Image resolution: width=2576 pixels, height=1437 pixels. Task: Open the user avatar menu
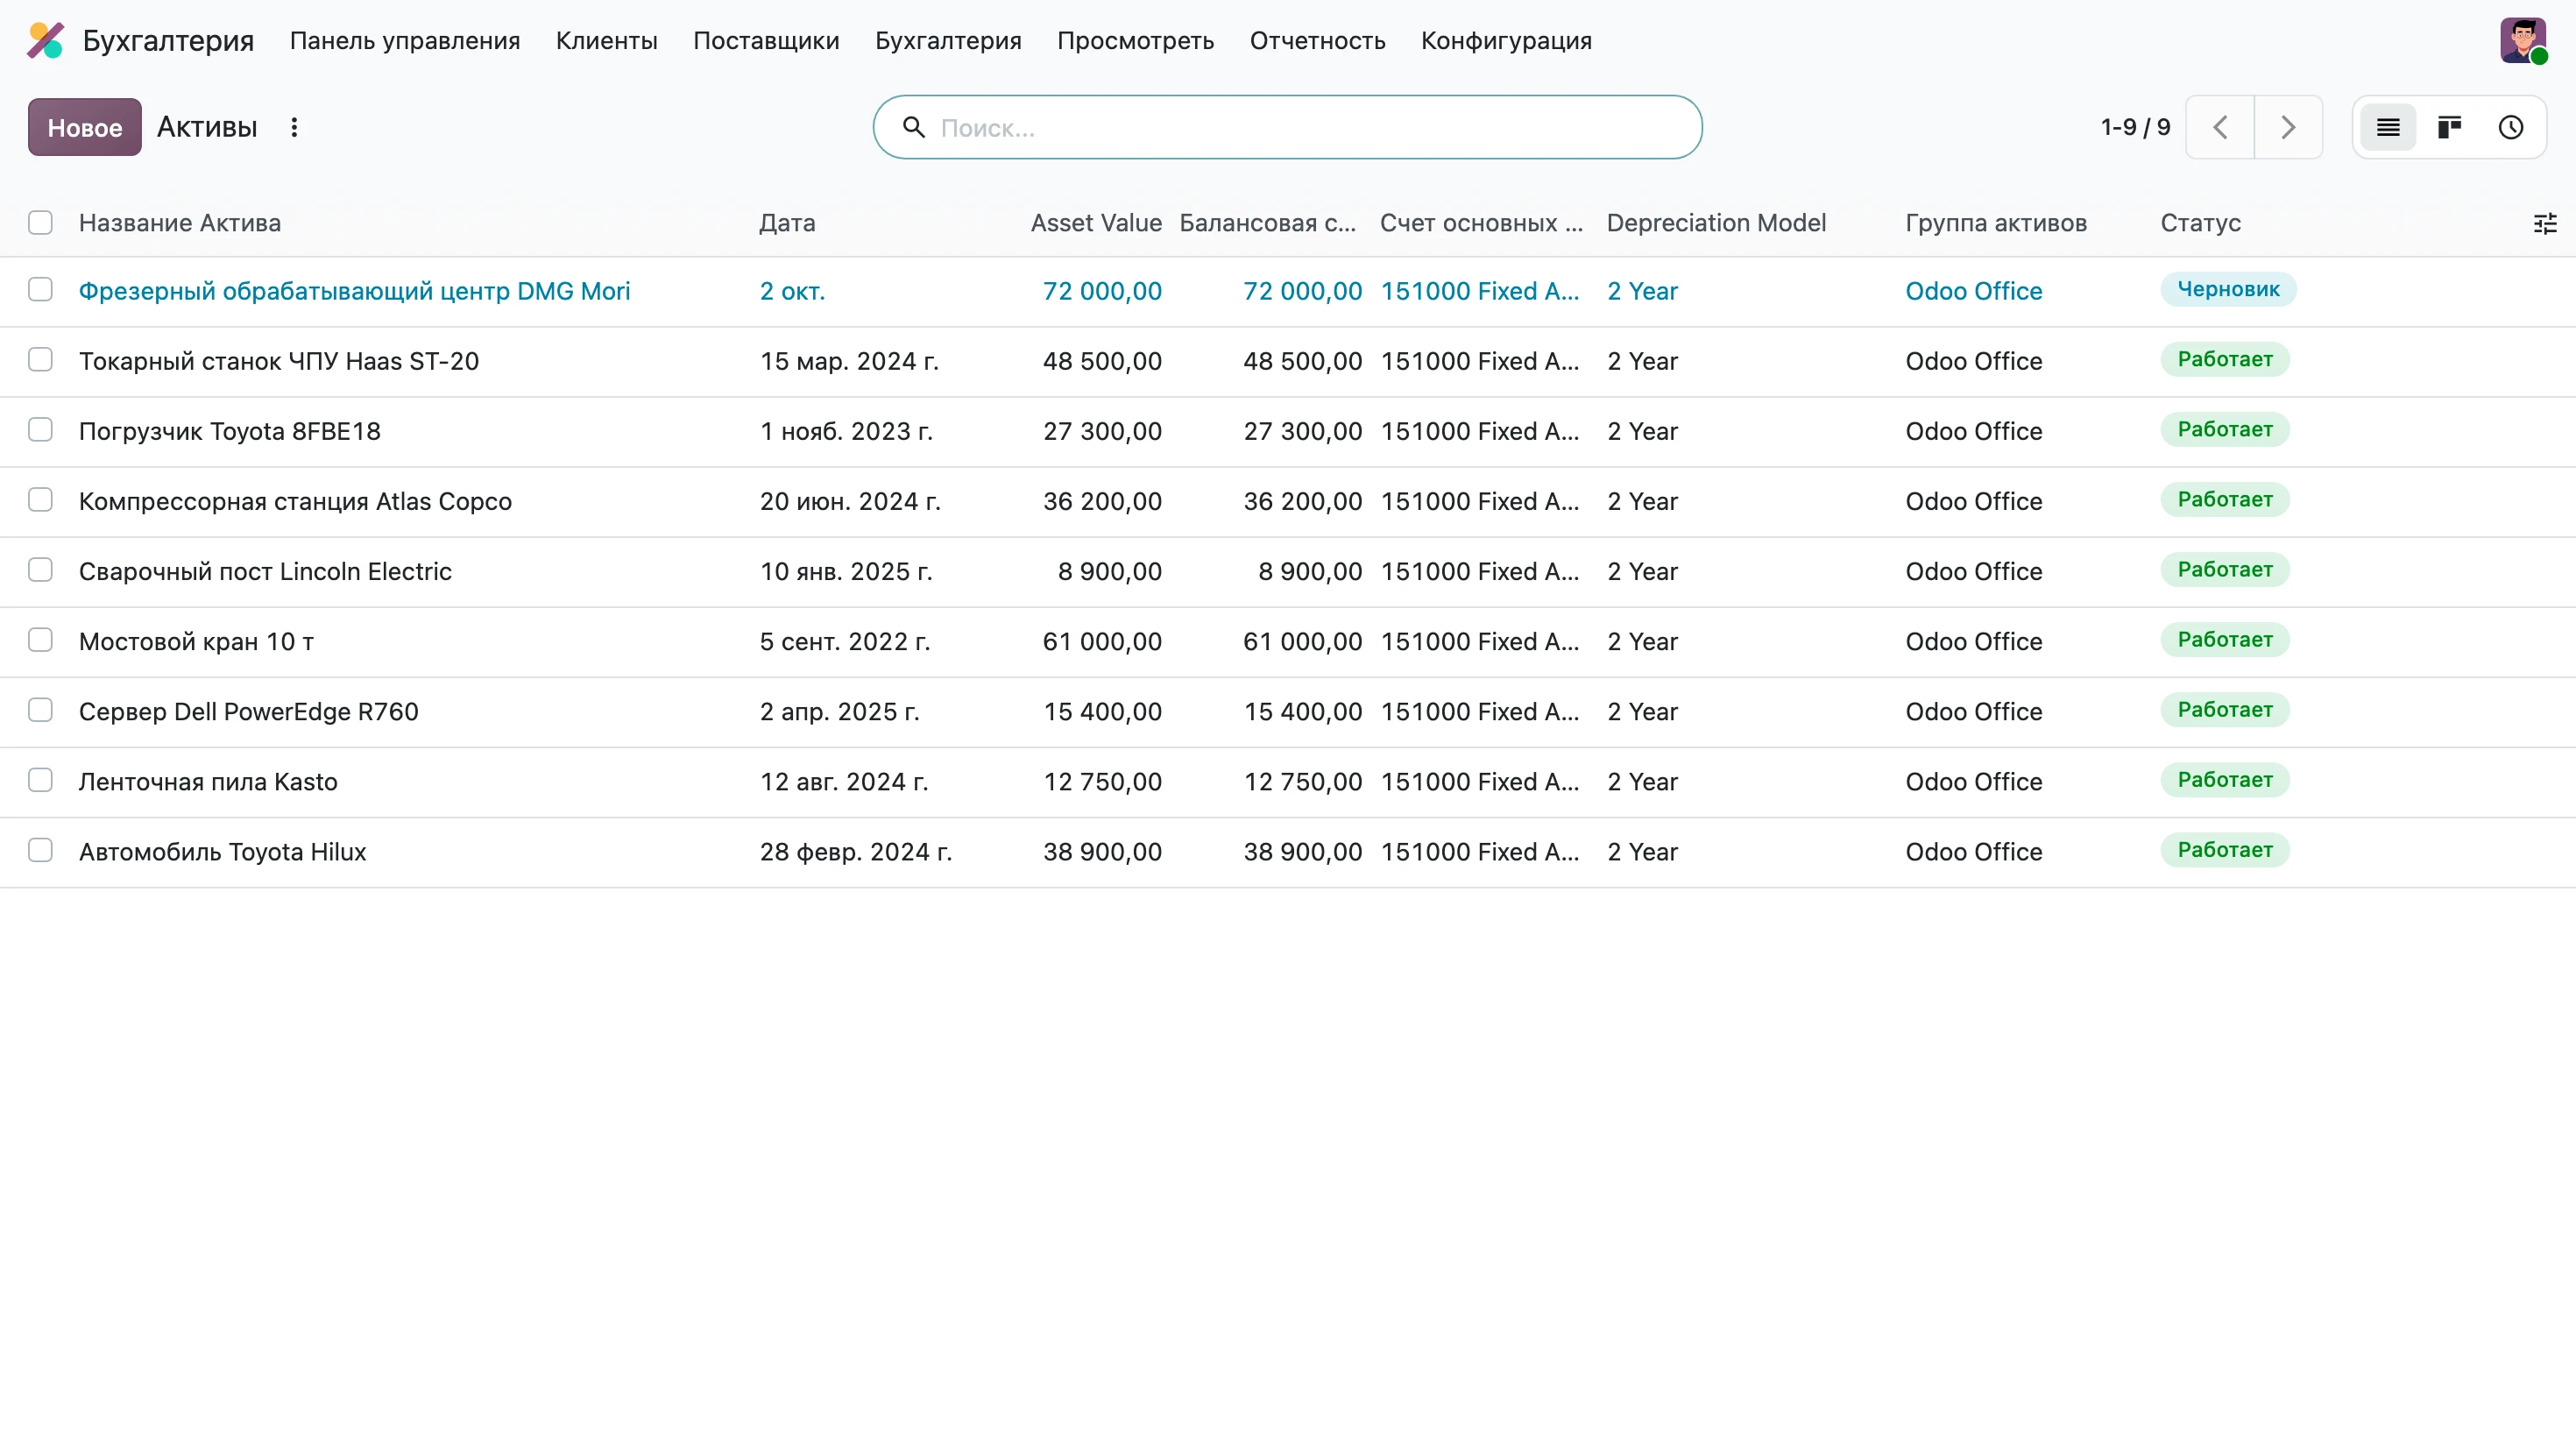[x=2523, y=40]
